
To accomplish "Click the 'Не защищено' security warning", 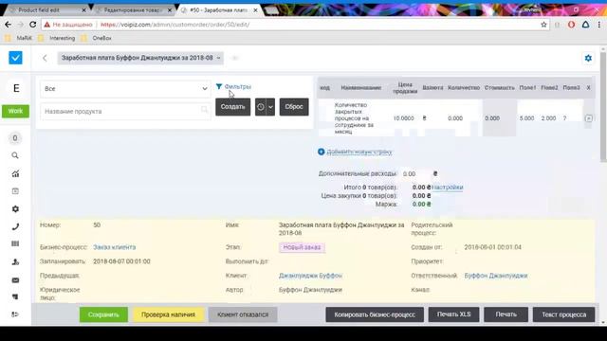I will 68,25.
